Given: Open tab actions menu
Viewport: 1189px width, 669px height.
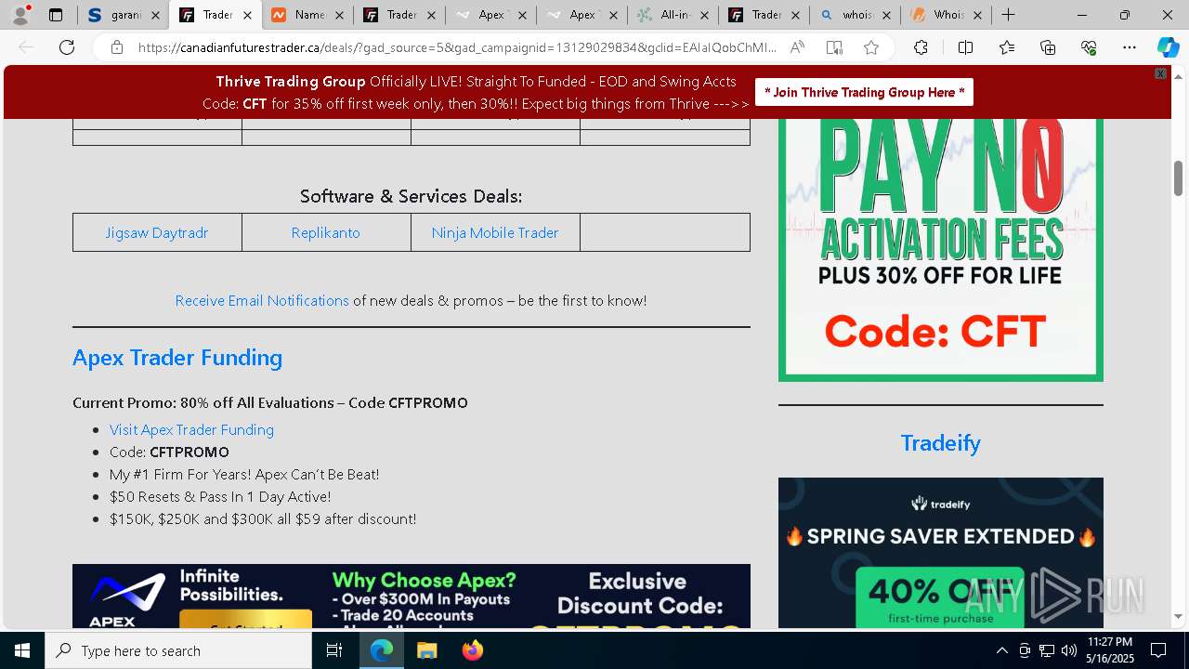Looking at the screenshot, I should pos(56,15).
